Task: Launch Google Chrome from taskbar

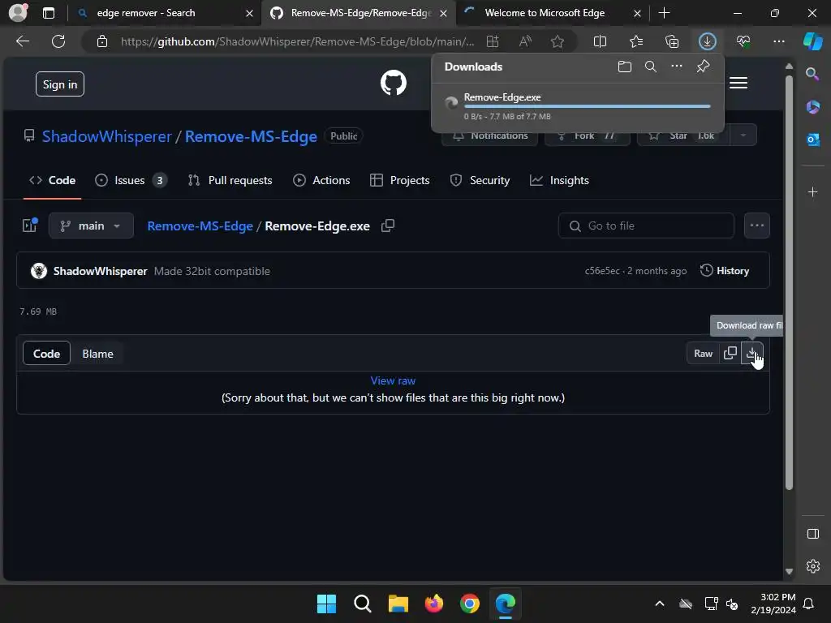Action: click(470, 604)
